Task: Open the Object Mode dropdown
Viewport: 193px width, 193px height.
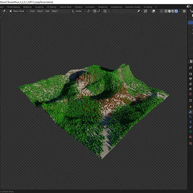Action: click(x=19, y=11)
